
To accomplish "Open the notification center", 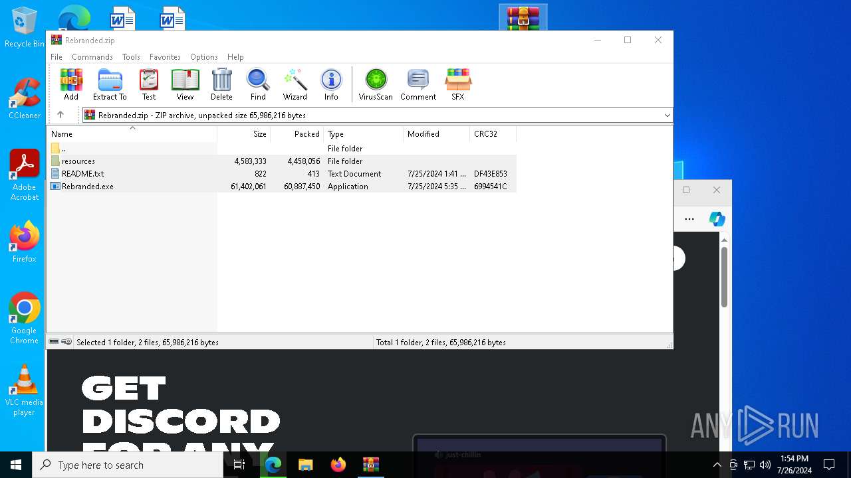I will [x=829, y=465].
